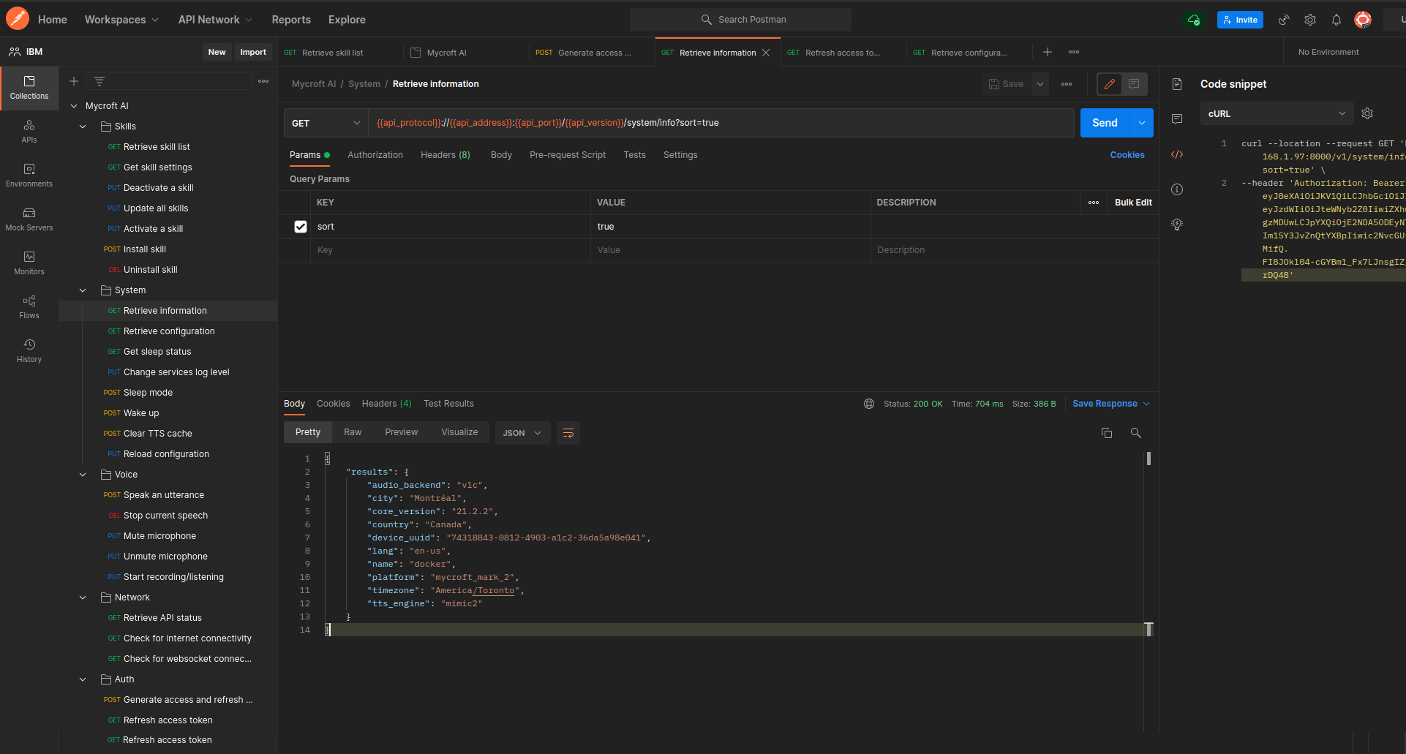This screenshot has height=754, width=1406.
Task: Click the Import button
Action: pyautogui.click(x=253, y=52)
